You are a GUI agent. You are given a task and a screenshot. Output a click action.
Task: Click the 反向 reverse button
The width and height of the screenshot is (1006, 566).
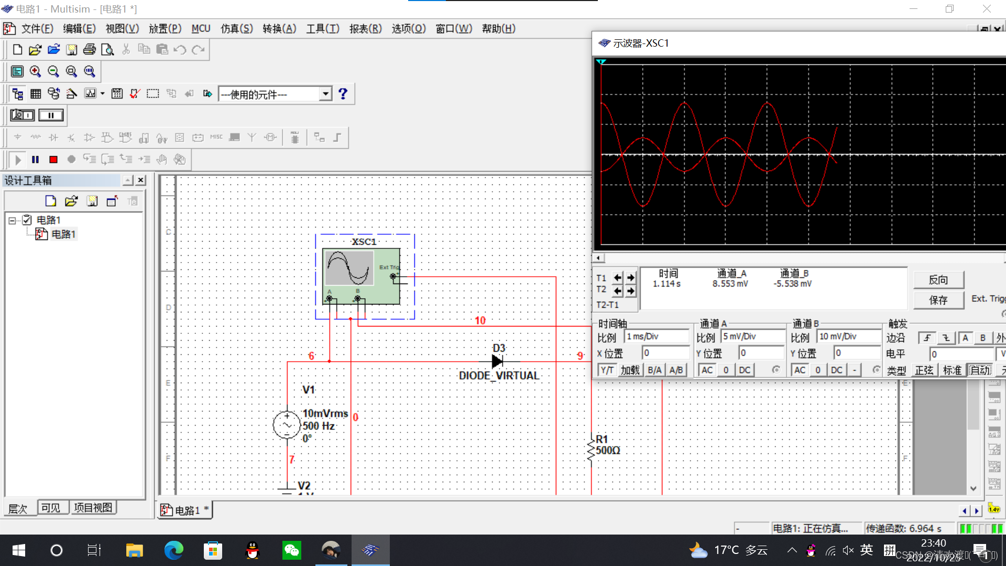(x=938, y=280)
